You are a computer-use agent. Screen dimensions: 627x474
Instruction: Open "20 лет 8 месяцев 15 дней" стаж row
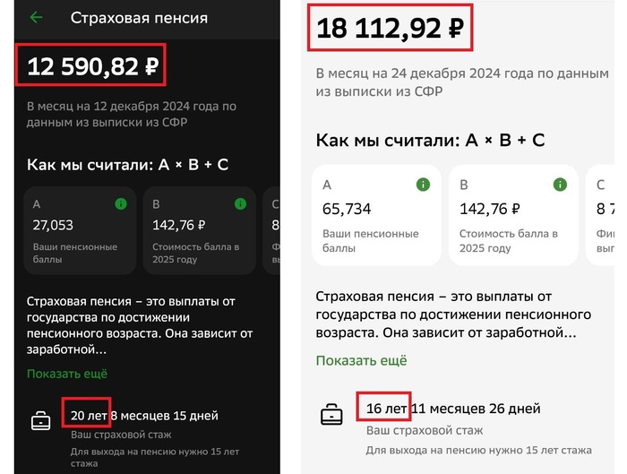pos(144,416)
